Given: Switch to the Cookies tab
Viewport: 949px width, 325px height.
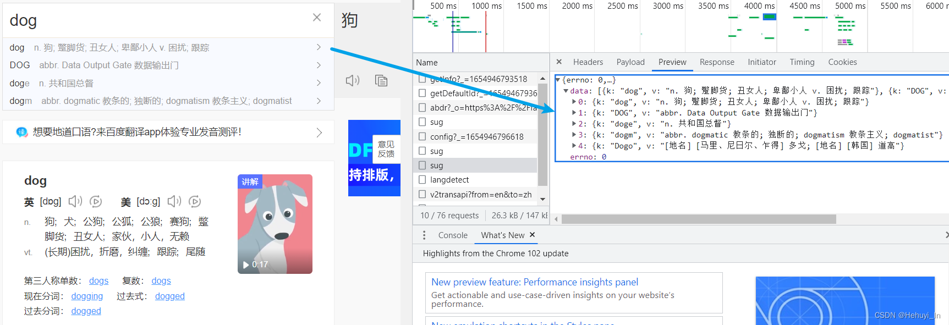Looking at the screenshot, I should [842, 62].
